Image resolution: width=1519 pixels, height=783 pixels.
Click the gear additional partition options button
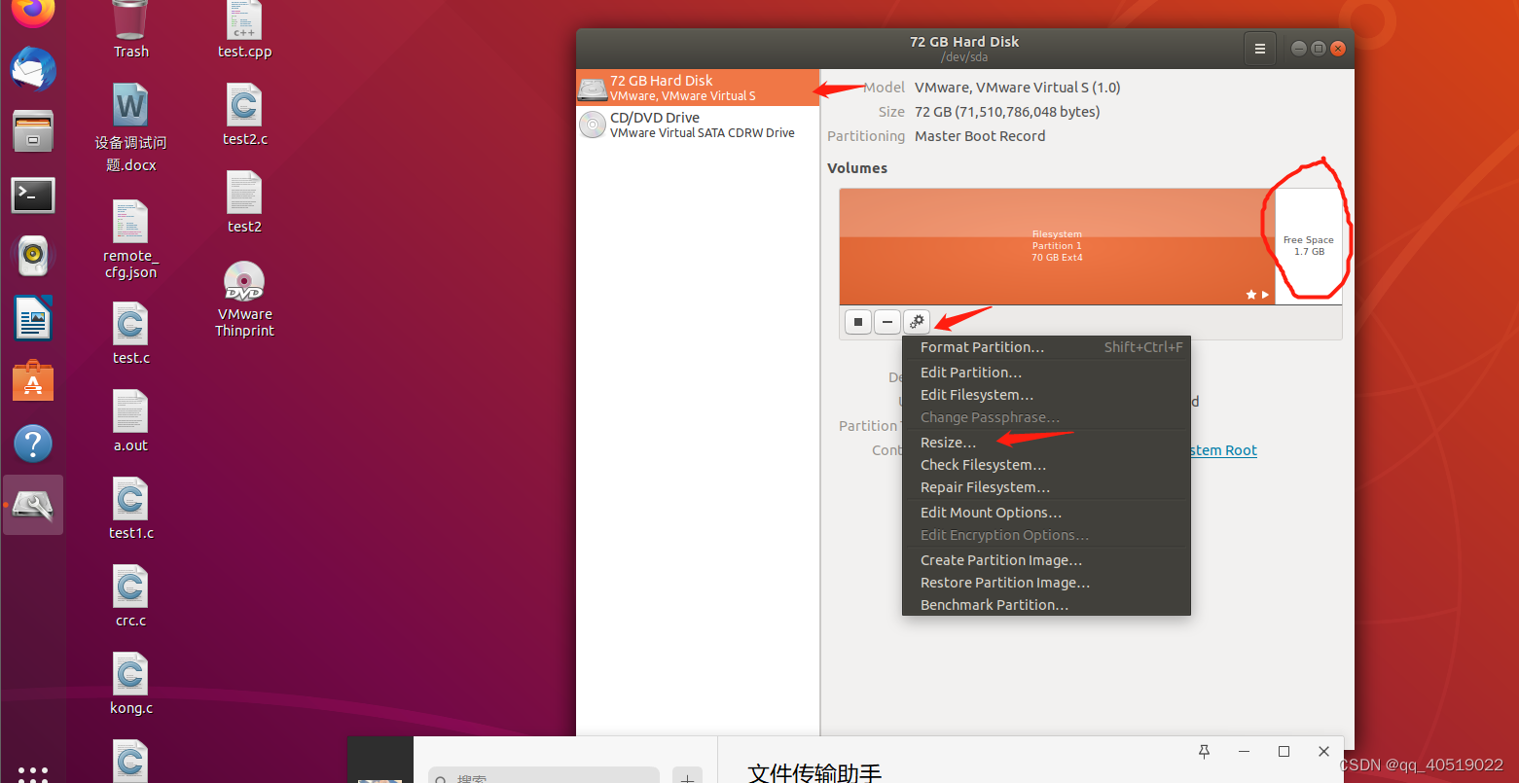click(917, 322)
